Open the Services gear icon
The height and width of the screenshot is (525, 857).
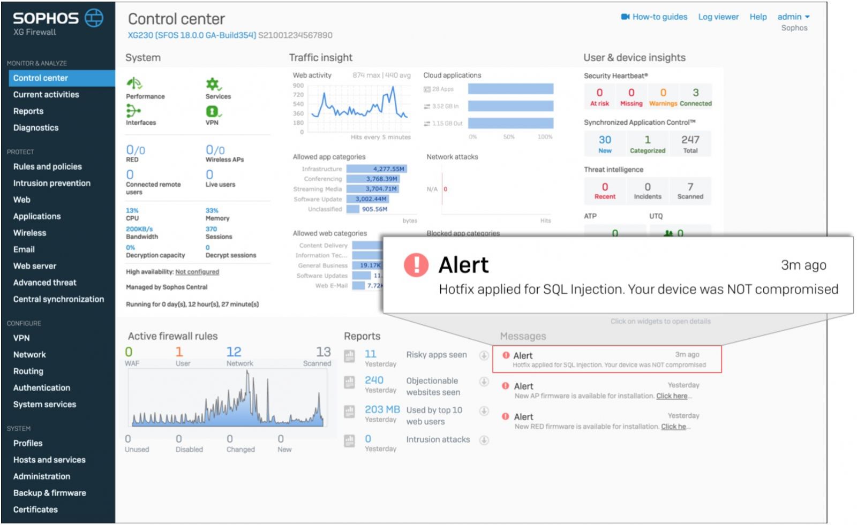[213, 84]
